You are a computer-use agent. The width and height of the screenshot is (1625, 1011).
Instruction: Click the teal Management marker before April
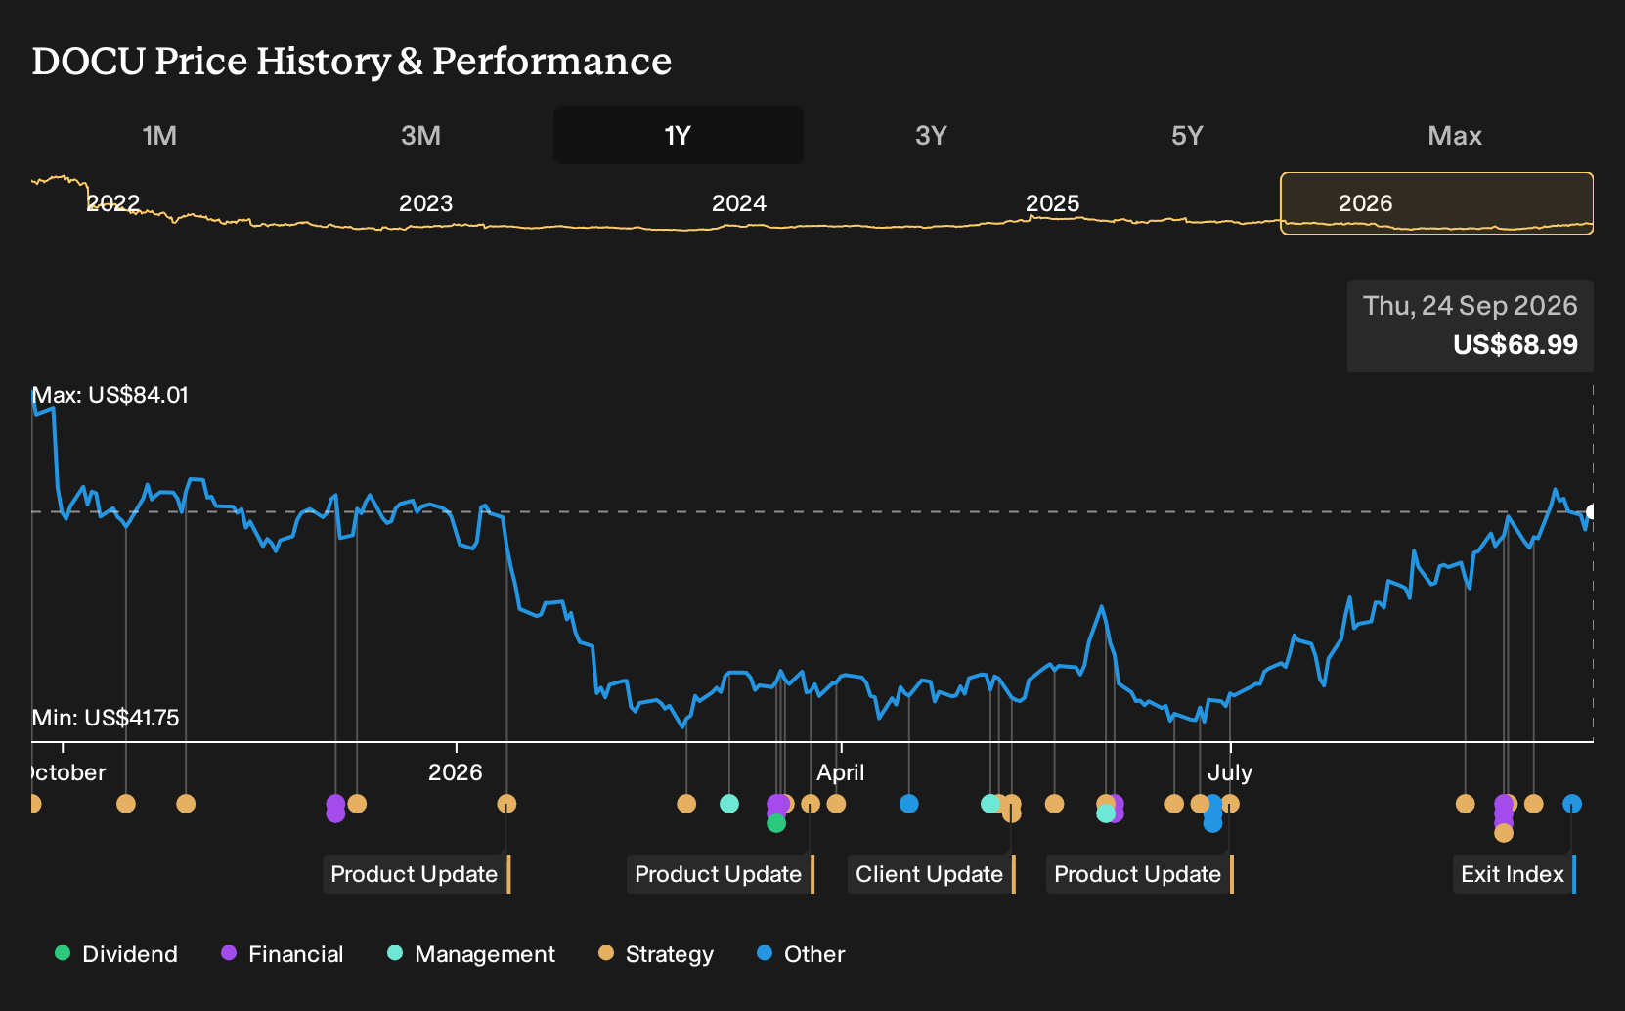729,804
